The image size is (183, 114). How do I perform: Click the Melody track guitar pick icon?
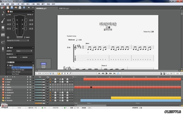(3, 79)
